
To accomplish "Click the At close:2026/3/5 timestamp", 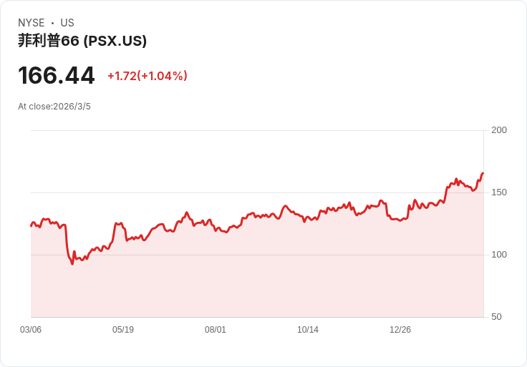I will pos(54,107).
